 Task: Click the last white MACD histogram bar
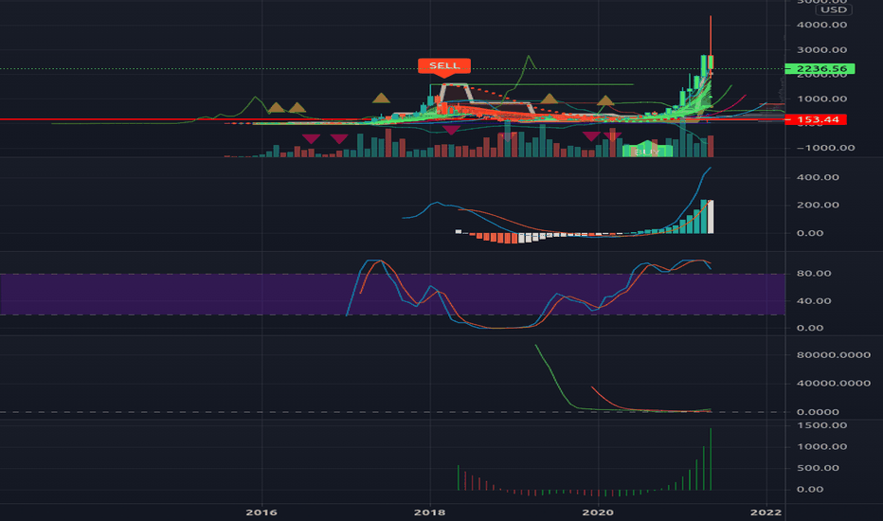(x=711, y=217)
